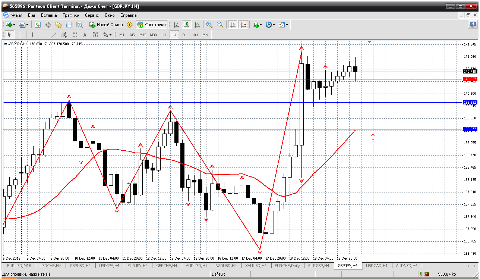This screenshot has width=480, height=279.
Task: Select the Text tool (A)
Action: point(85,35)
